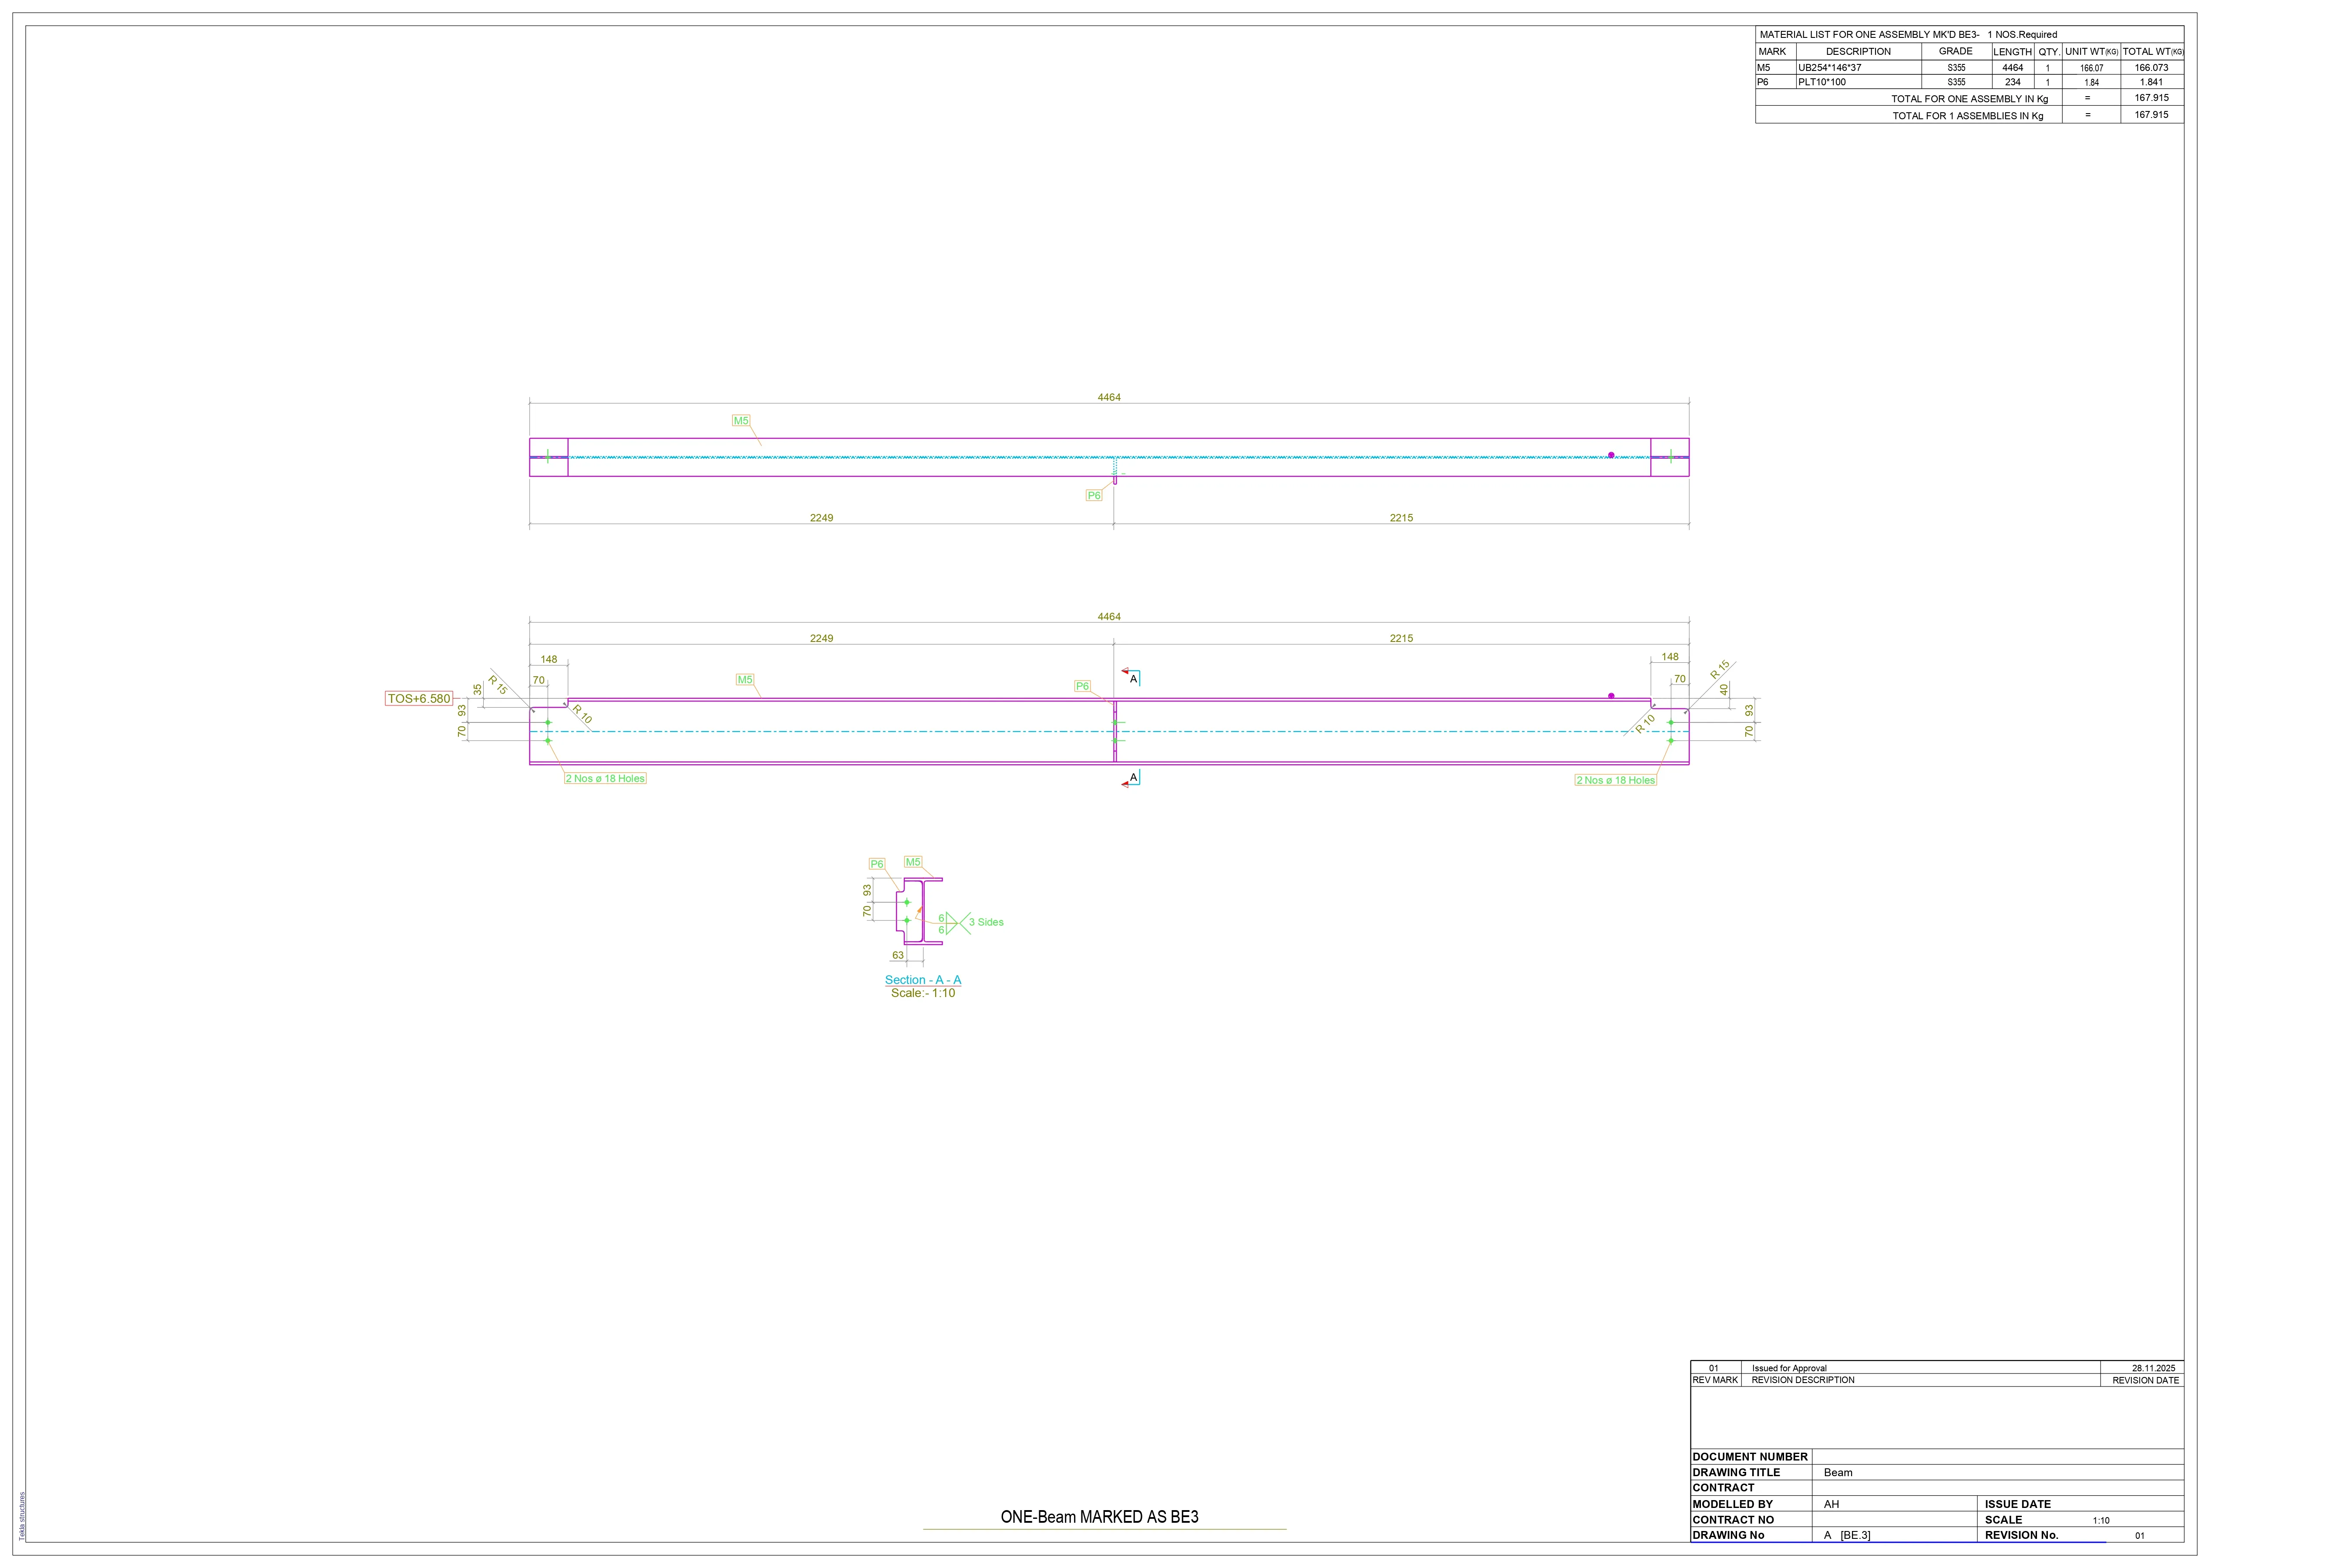Click the ISSUE DATE field label
This screenshot has width=2350, height=1568.
(x=2018, y=1504)
